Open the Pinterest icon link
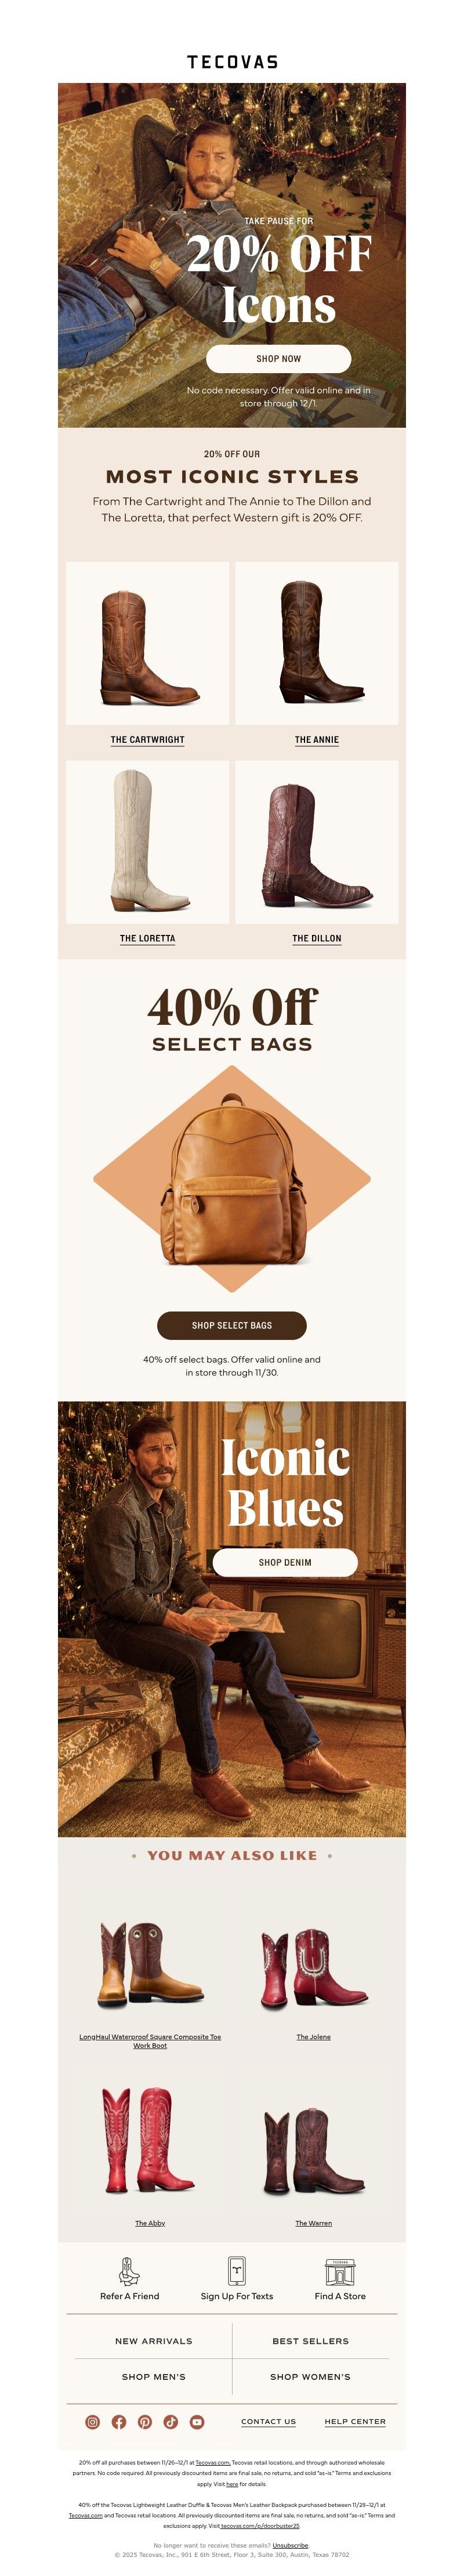This screenshot has width=464, height=2576. [x=145, y=2421]
